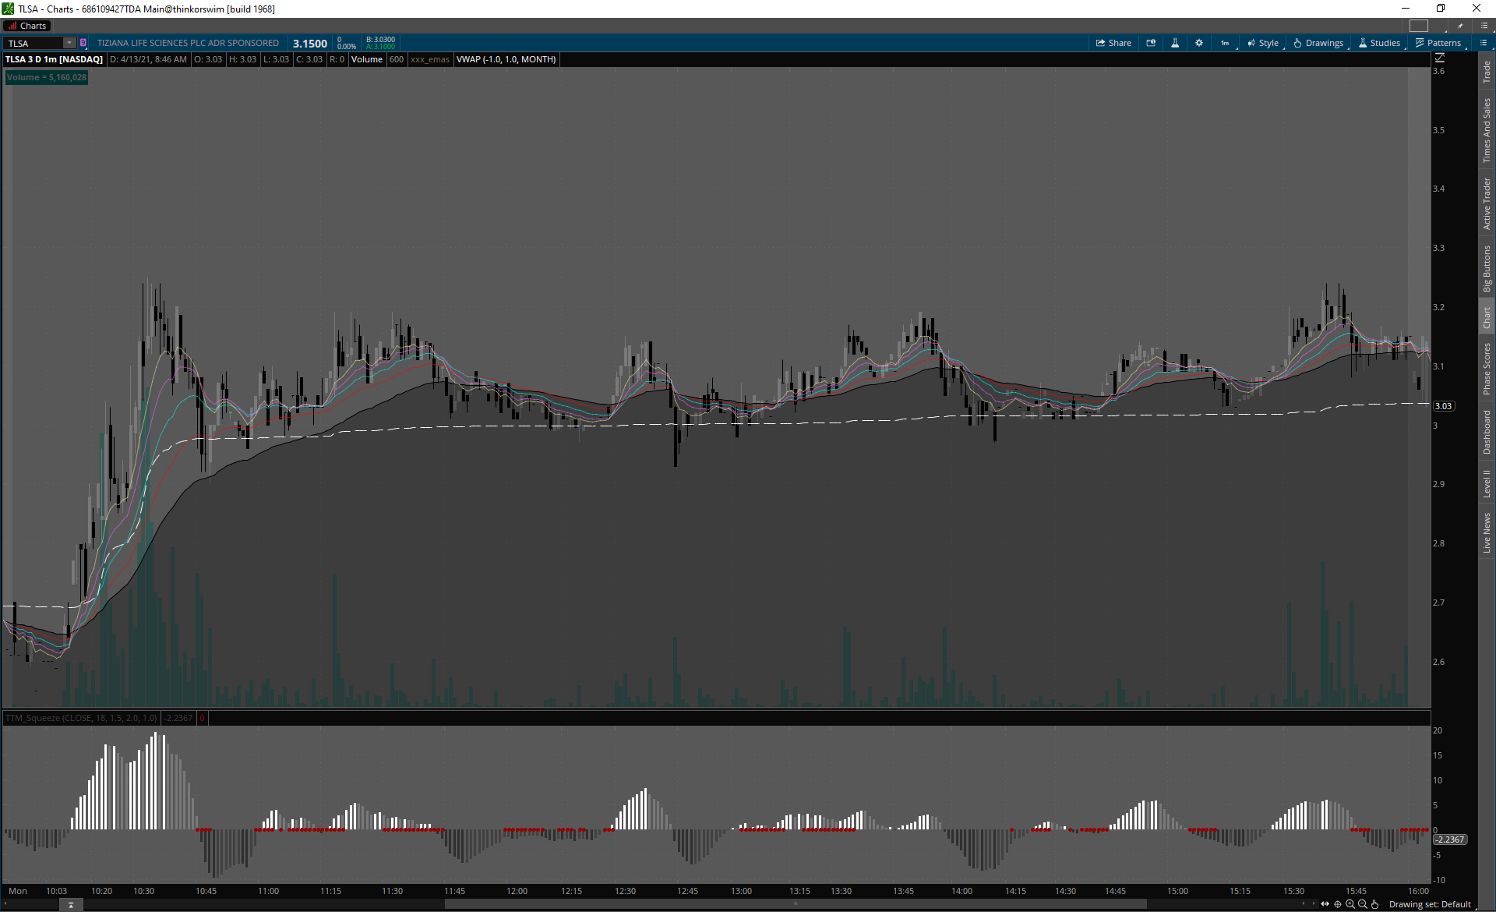Screen dimensions: 1496x912
Task: Switch to Active Trader sidebar tab
Action: pyautogui.click(x=1487, y=203)
